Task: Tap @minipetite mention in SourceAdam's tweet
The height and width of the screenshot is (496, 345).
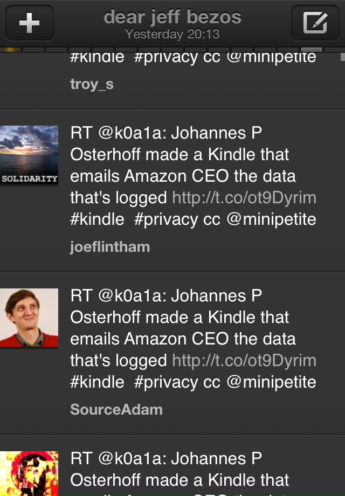Action: 271,382
